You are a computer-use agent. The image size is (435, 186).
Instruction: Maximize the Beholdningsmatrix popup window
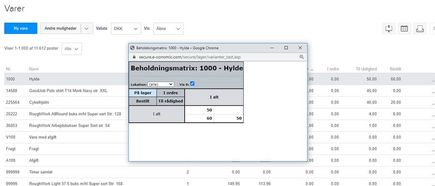286,48
